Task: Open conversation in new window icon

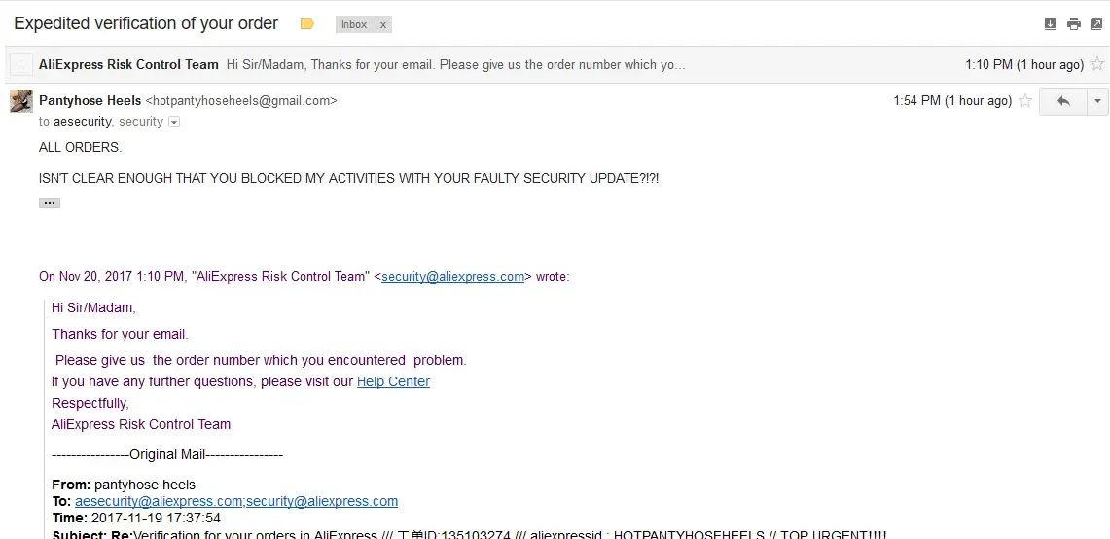Action: click(1095, 24)
